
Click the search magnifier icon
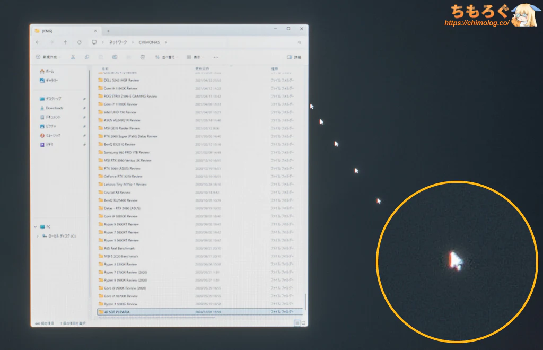pyautogui.click(x=300, y=42)
